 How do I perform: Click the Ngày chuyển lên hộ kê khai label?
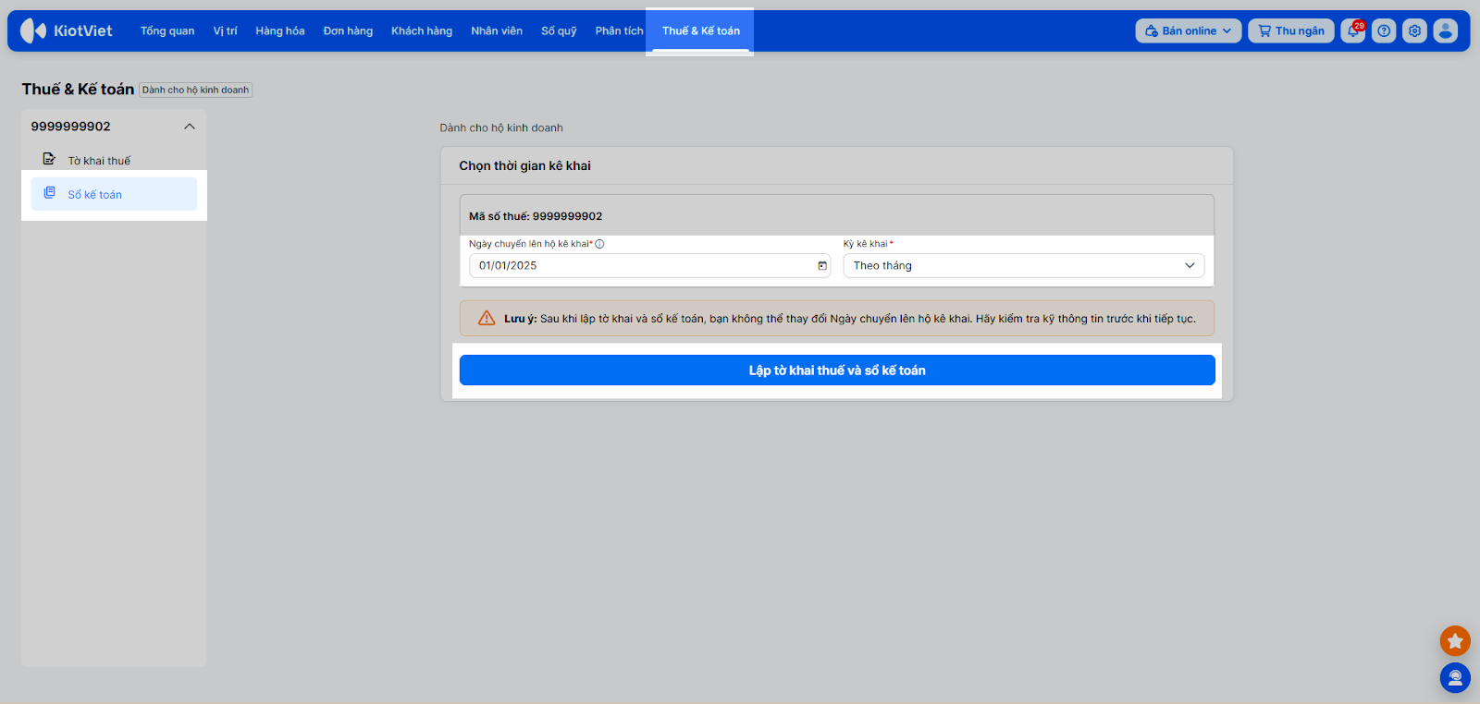click(531, 244)
